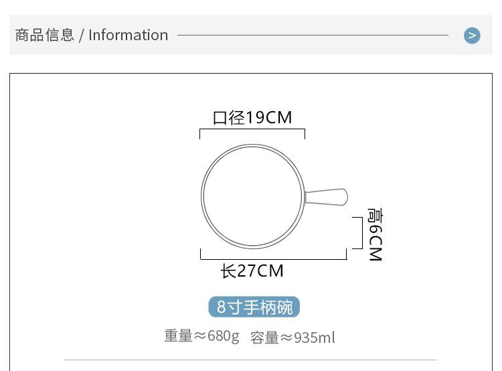Click the 容量≈935ml capacity text
502x371 pixels.
(x=292, y=338)
